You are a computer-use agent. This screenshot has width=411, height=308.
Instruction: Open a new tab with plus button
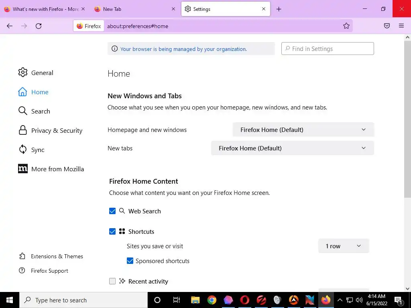pyautogui.click(x=279, y=9)
